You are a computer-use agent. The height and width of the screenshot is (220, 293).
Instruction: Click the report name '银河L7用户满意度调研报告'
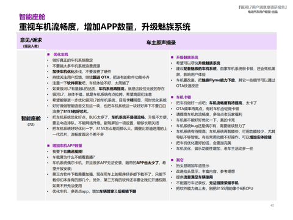[262, 7]
